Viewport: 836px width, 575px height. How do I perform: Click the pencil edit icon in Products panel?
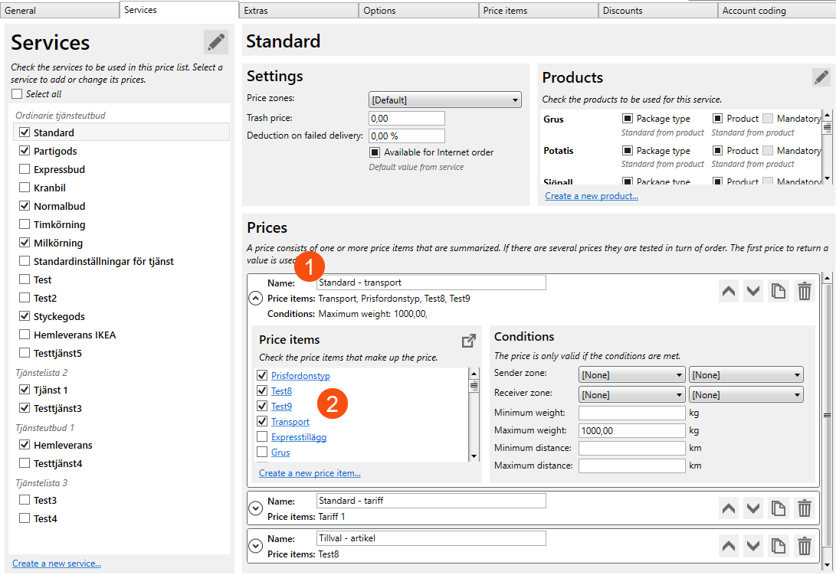[821, 77]
